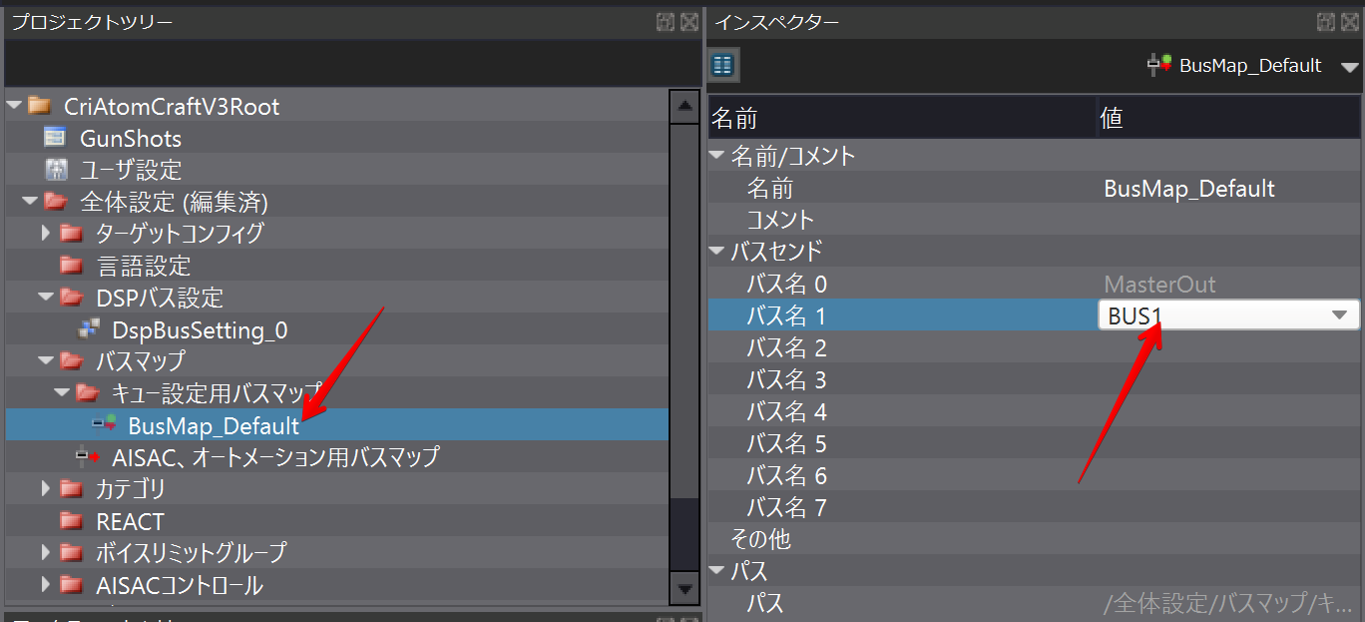Collapse the 名前/コメント section

716,156
